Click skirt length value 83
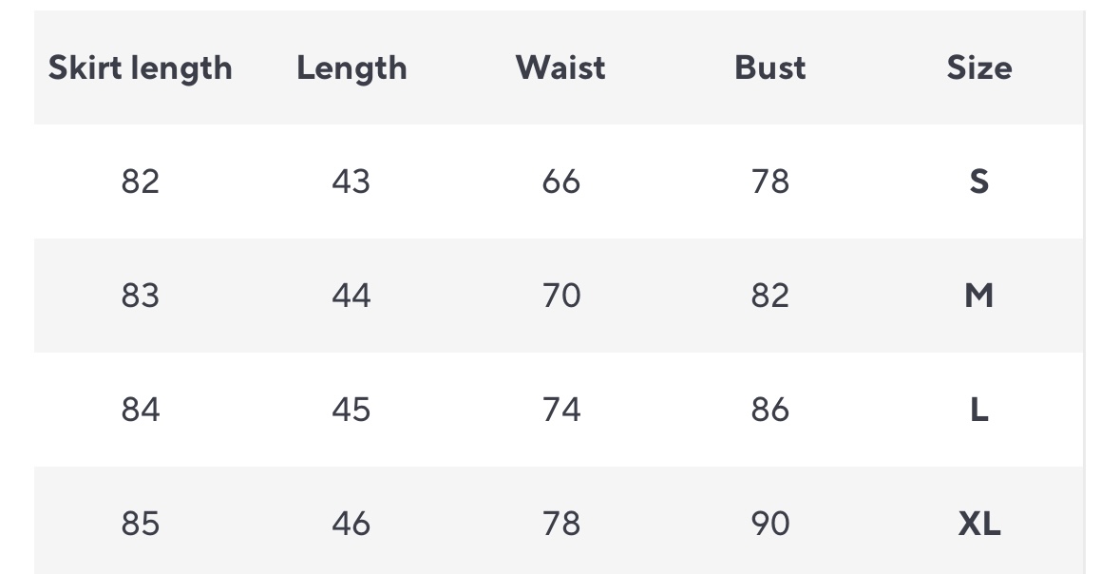 click(x=141, y=296)
